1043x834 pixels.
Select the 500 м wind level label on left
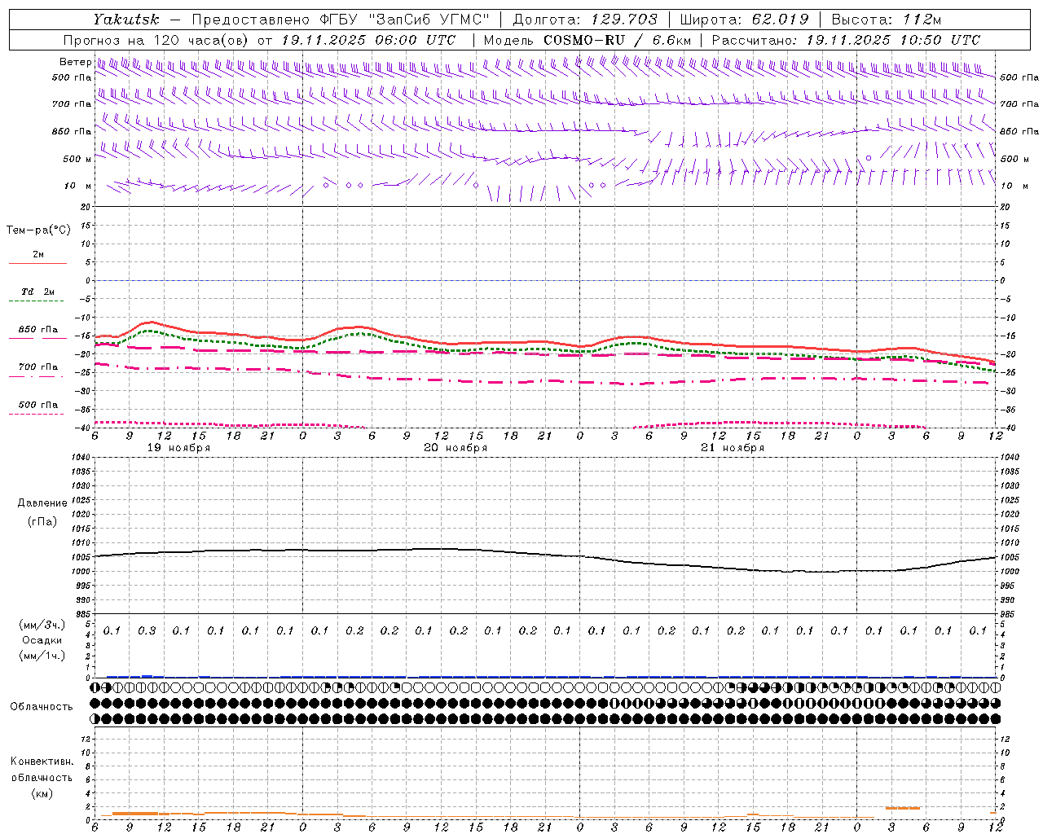[x=77, y=159]
